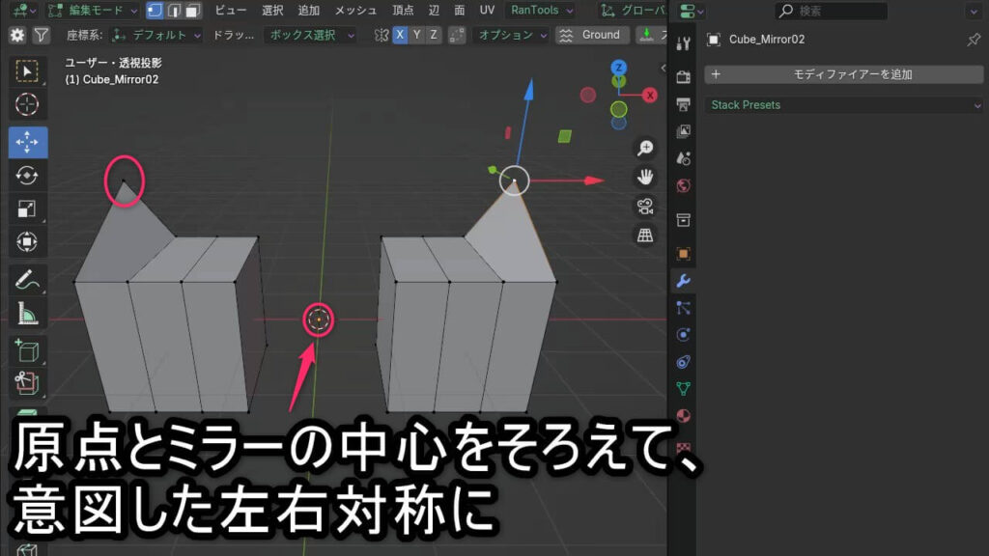
Task: Select the Measure tool
Action: pyautogui.click(x=27, y=314)
